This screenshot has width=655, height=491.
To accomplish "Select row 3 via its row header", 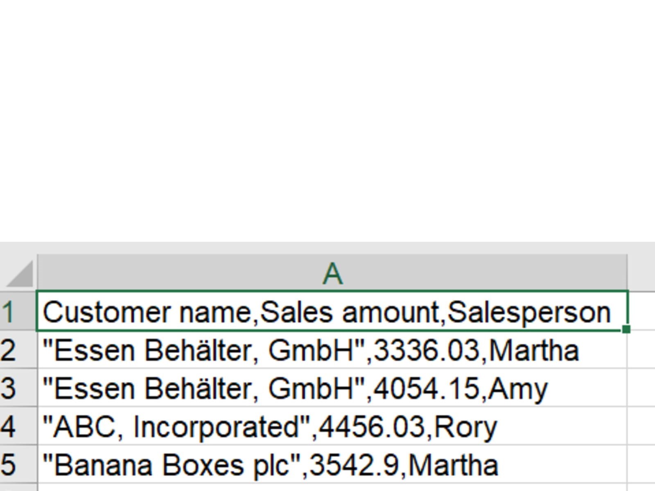I will [x=9, y=388].
